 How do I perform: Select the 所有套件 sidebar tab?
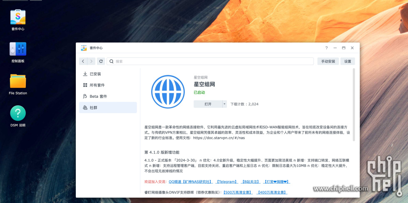pyautogui.click(x=108, y=85)
